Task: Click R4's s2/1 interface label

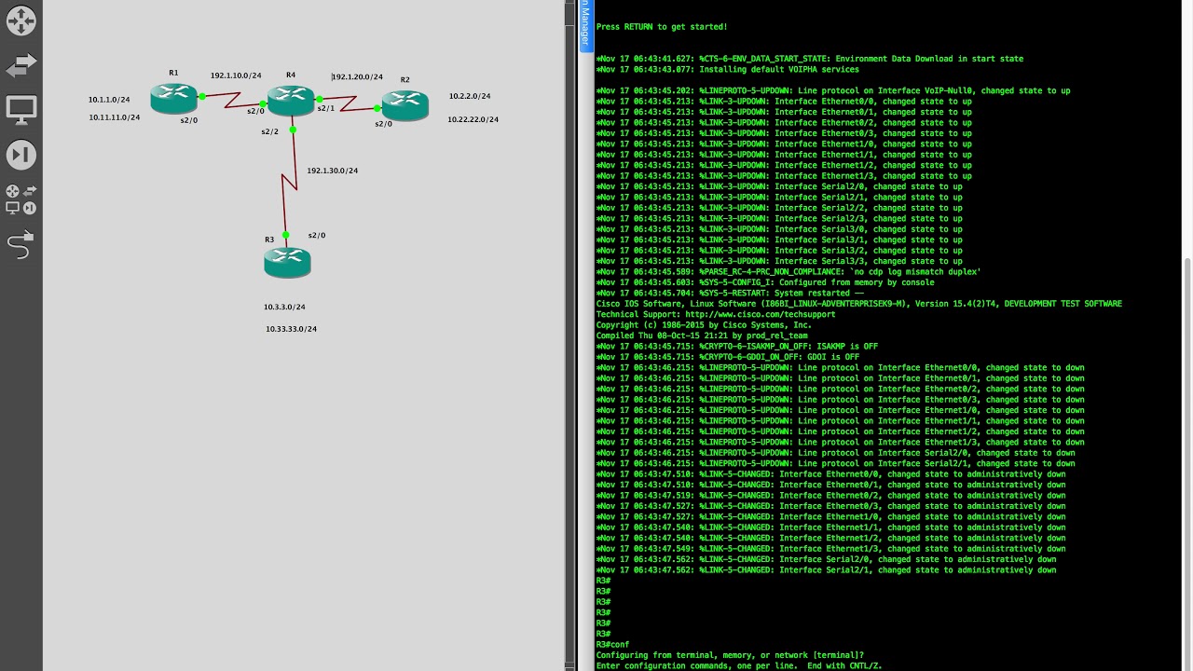Action: point(325,109)
